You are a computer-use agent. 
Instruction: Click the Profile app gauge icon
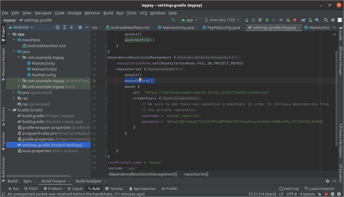tap(281, 20)
